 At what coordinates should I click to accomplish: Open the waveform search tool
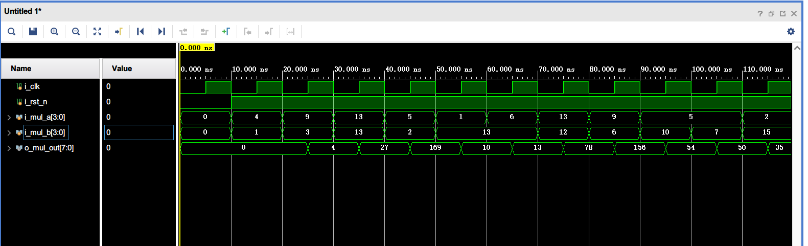pos(11,32)
